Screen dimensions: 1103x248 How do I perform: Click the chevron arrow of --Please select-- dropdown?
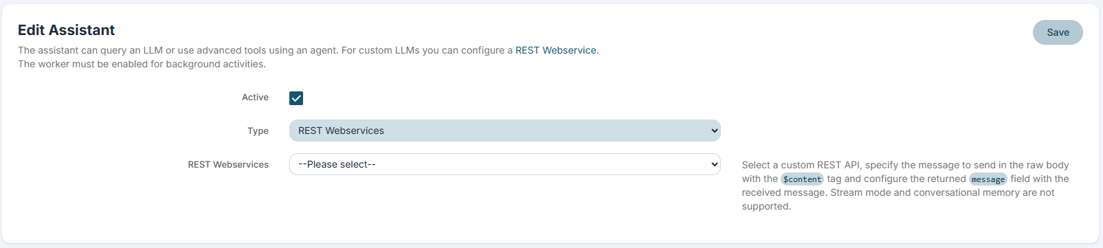[x=715, y=164]
